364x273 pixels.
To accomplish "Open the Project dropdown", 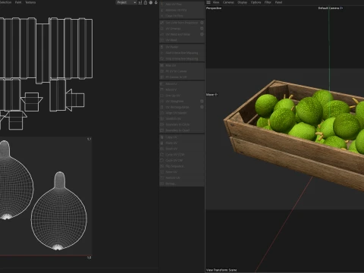I will tap(126, 2).
